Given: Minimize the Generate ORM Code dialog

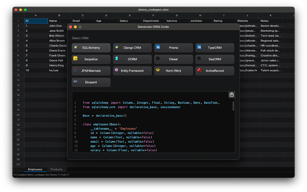Looking at the screenshot, I should [x=75, y=27].
